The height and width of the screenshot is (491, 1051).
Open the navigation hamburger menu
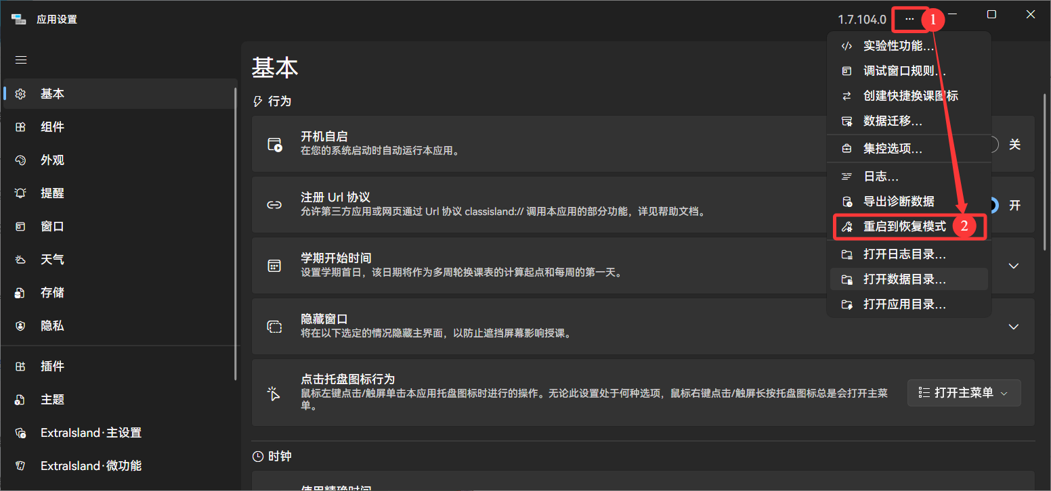(x=20, y=60)
